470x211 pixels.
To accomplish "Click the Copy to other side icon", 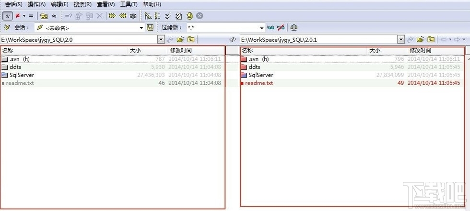I will 79,16.
